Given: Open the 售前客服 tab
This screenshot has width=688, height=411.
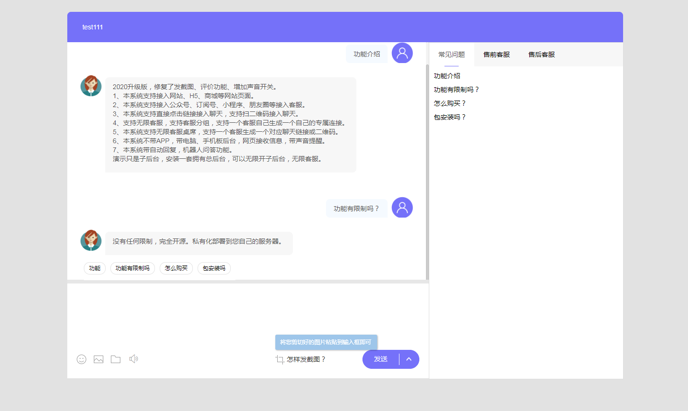Looking at the screenshot, I should pyautogui.click(x=497, y=55).
